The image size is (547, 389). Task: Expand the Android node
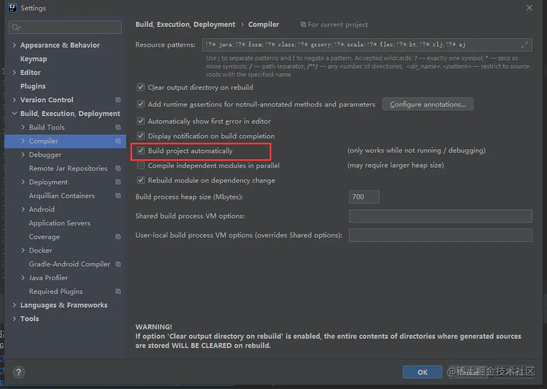[23, 210]
